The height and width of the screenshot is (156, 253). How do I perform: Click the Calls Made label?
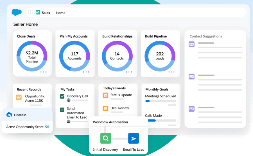153,115
